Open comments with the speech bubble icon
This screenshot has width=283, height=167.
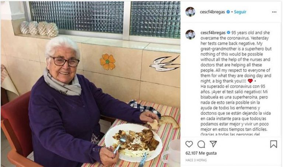pos(201,144)
